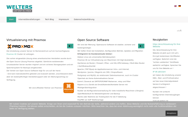Click the FreePBX als VoIP Telefonanlage line
Viewport: 188px width, 117px height.
pyautogui.click(x=91, y=100)
